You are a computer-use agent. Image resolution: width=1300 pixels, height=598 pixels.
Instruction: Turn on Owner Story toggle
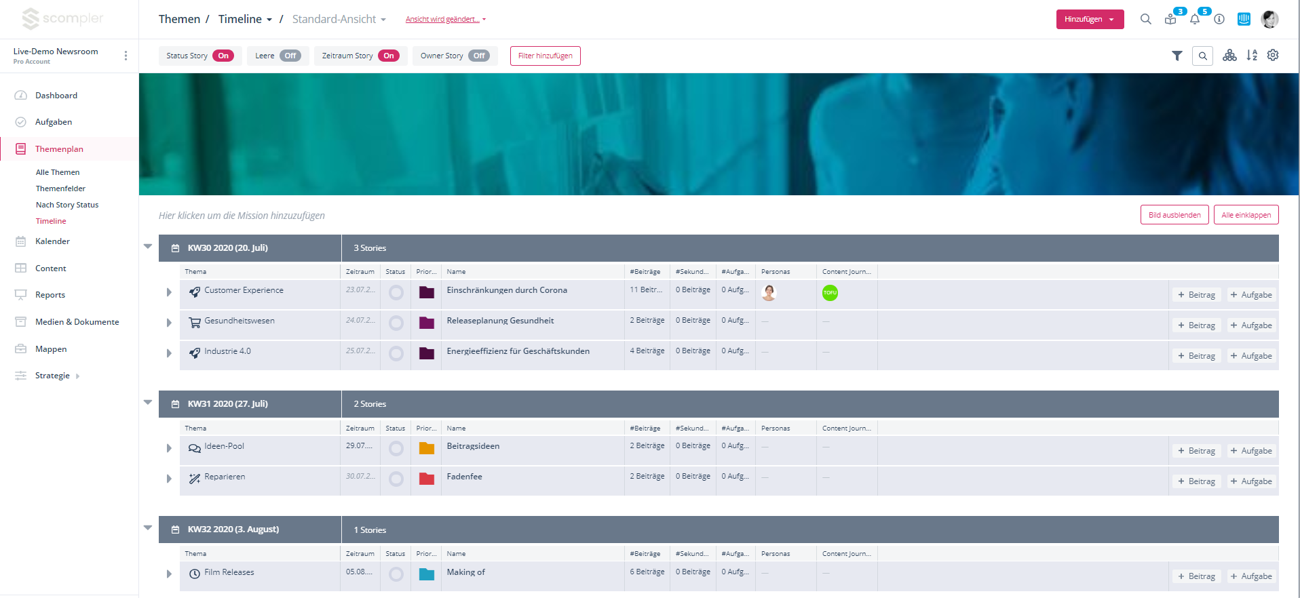tap(479, 56)
